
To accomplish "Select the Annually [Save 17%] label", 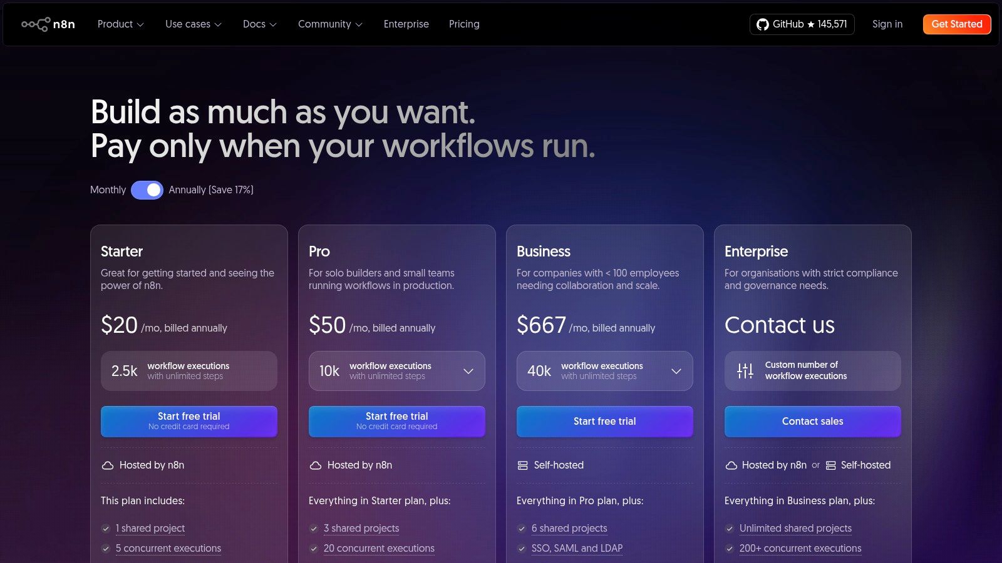I will click(x=211, y=190).
